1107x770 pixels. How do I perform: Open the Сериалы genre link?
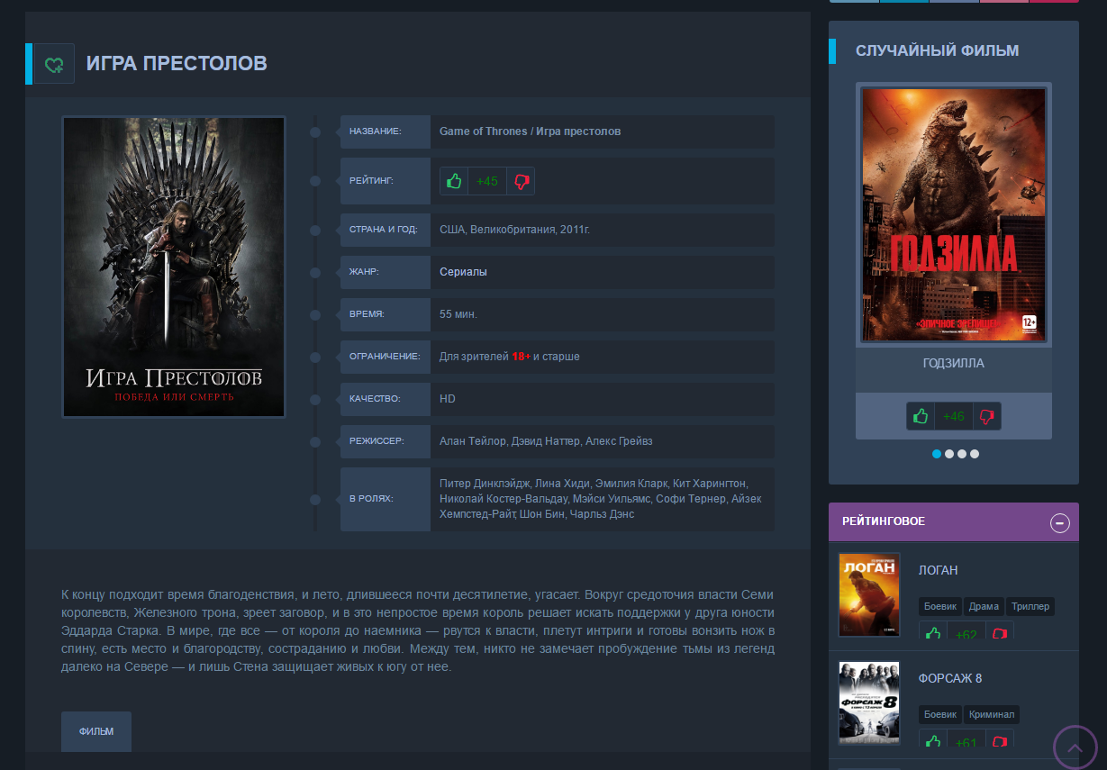click(463, 272)
